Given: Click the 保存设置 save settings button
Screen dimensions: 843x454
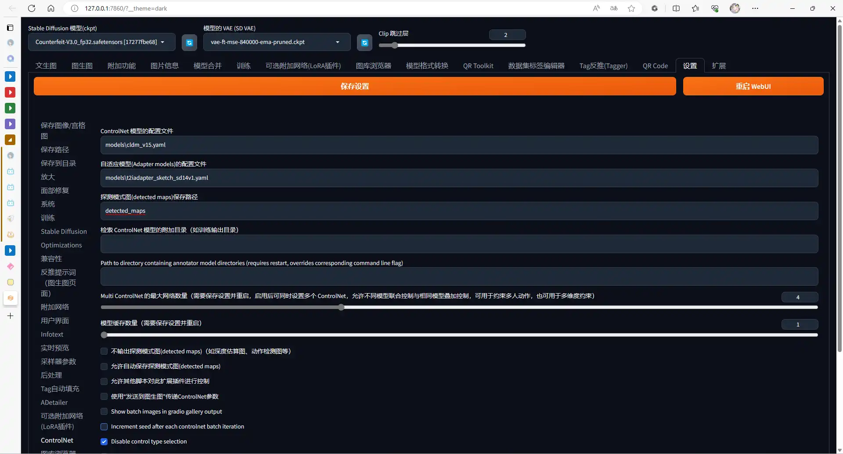Looking at the screenshot, I should pyautogui.click(x=354, y=86).
